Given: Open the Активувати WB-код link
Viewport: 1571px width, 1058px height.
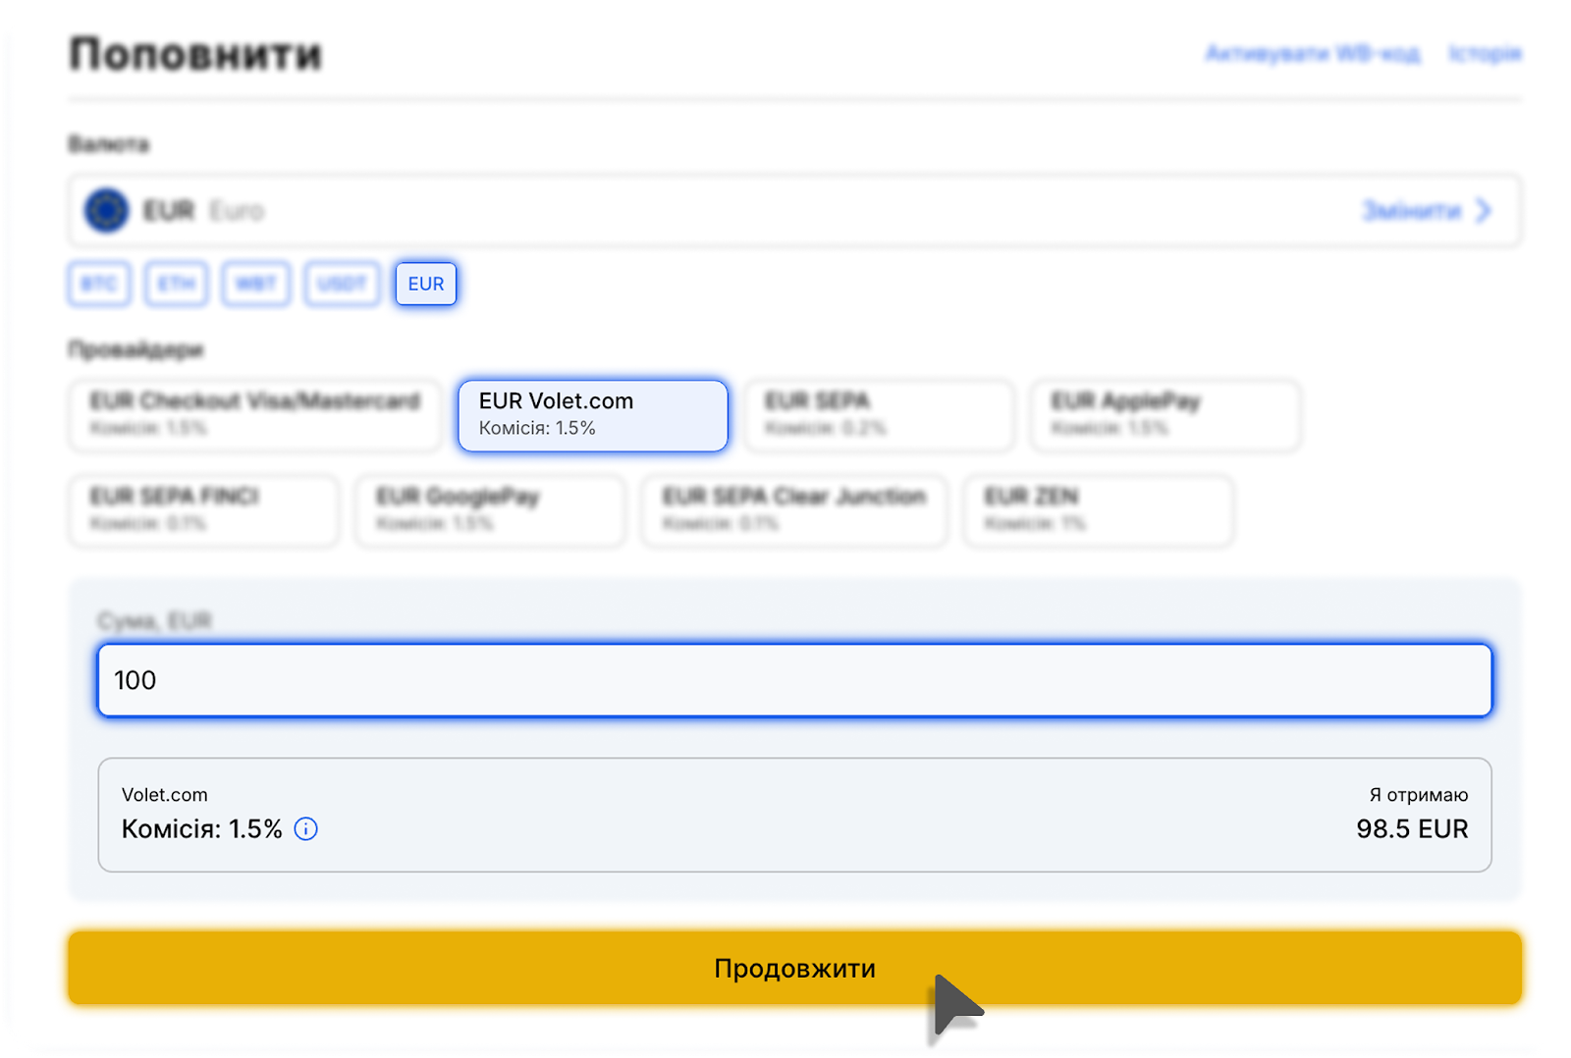Looking at the screenshot, I should [1312, 54].
